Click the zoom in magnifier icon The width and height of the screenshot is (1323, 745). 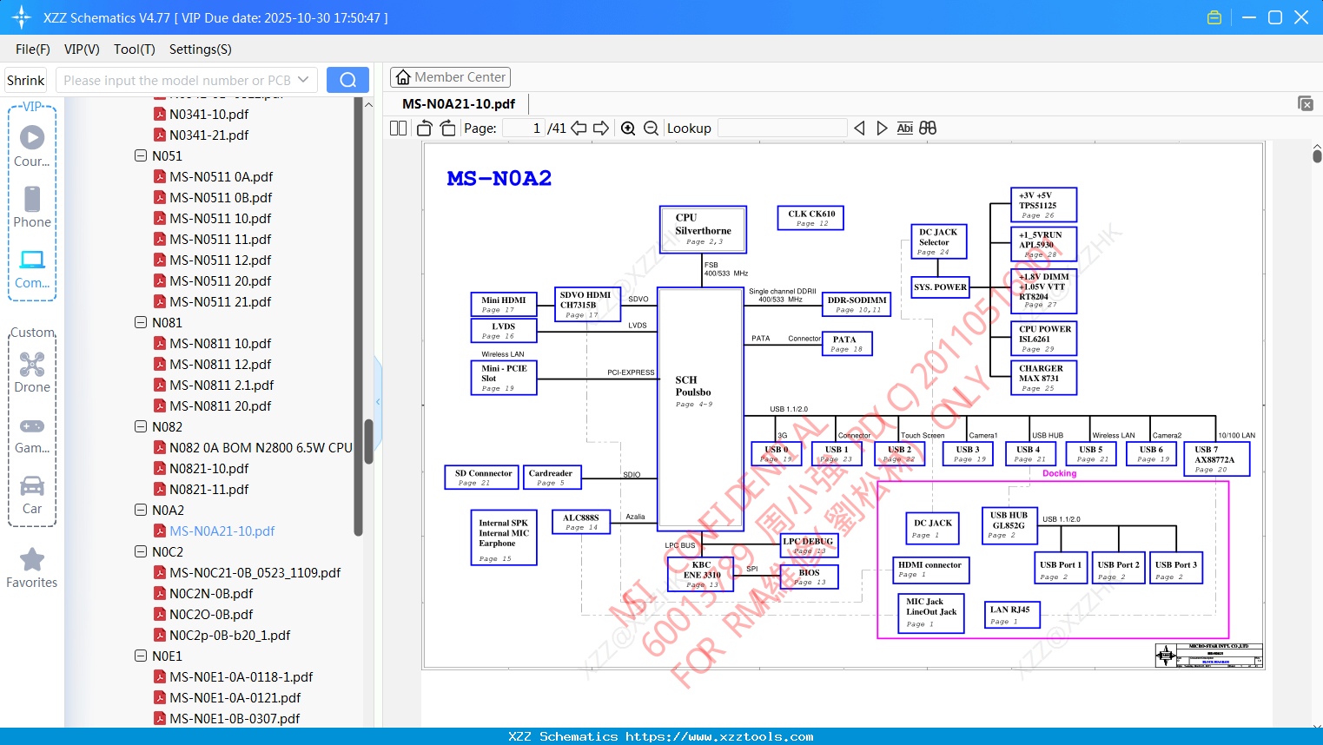click(628, 129)
